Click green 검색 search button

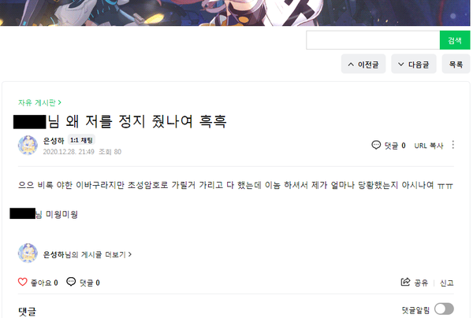tap(455, 40)
